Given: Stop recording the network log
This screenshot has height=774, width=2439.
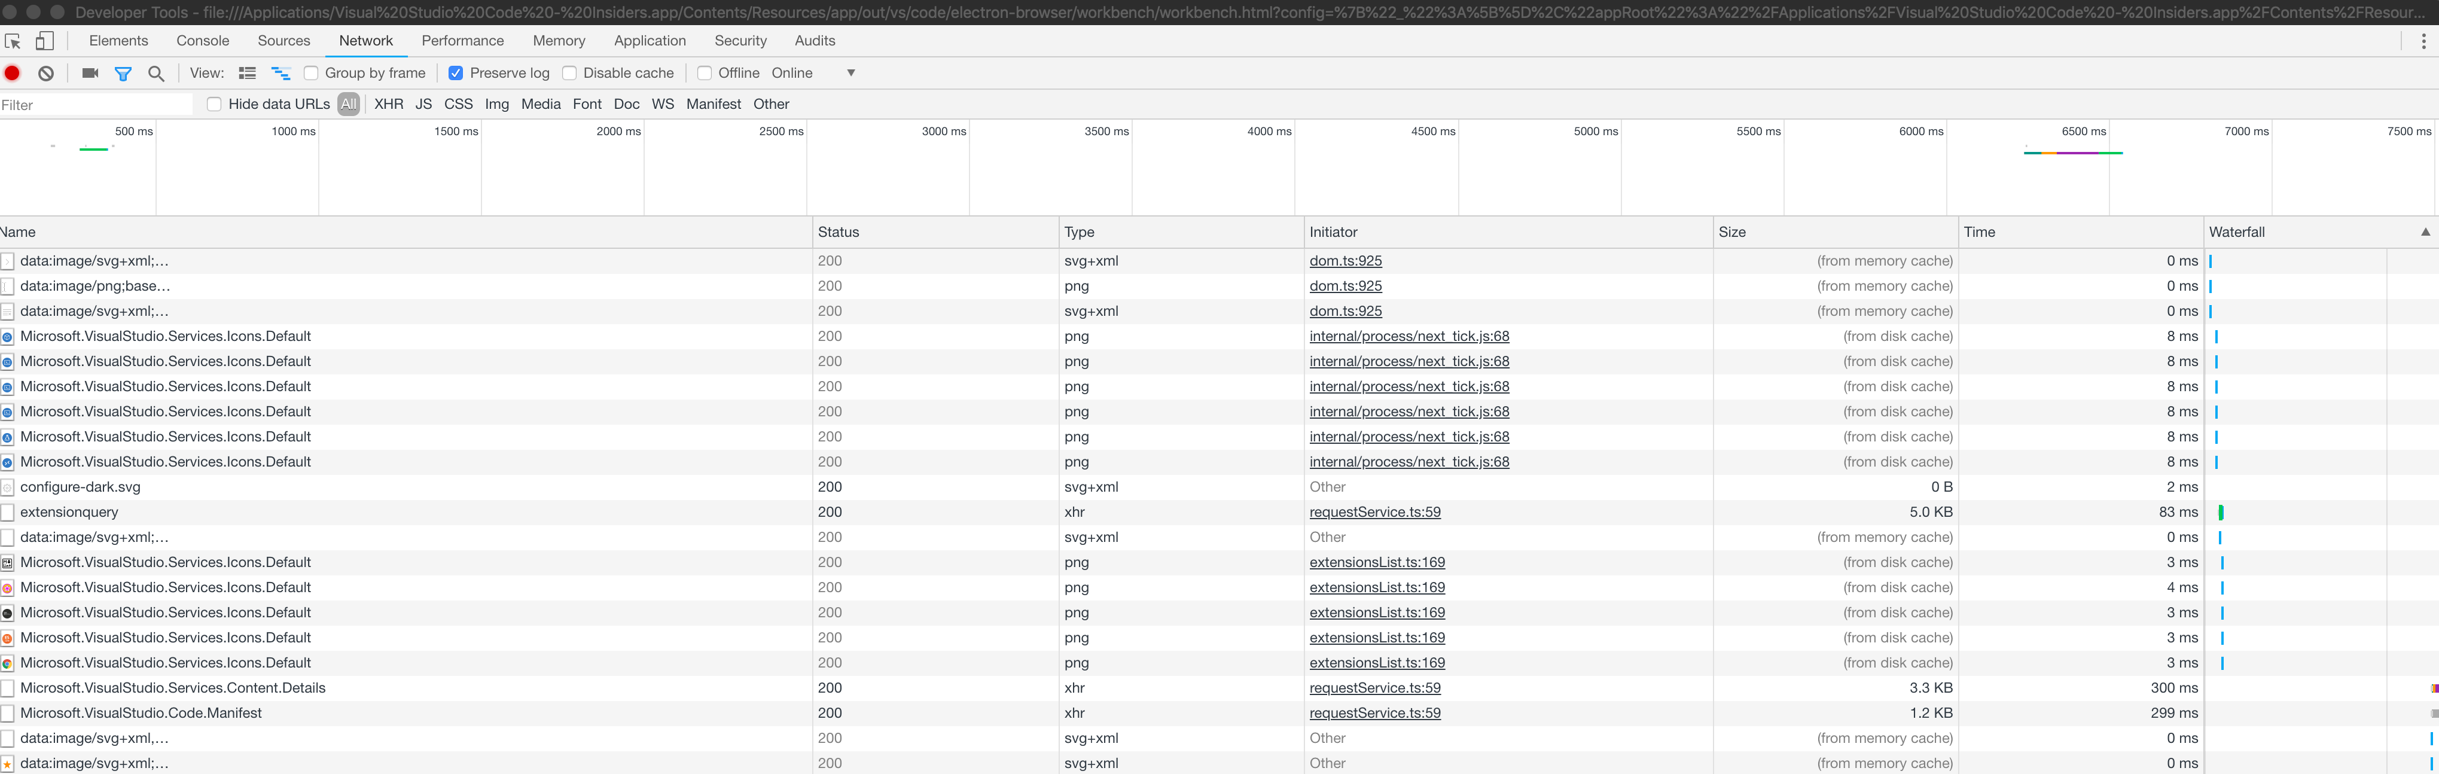Looking at the screenshot, I should coord(13,73).
